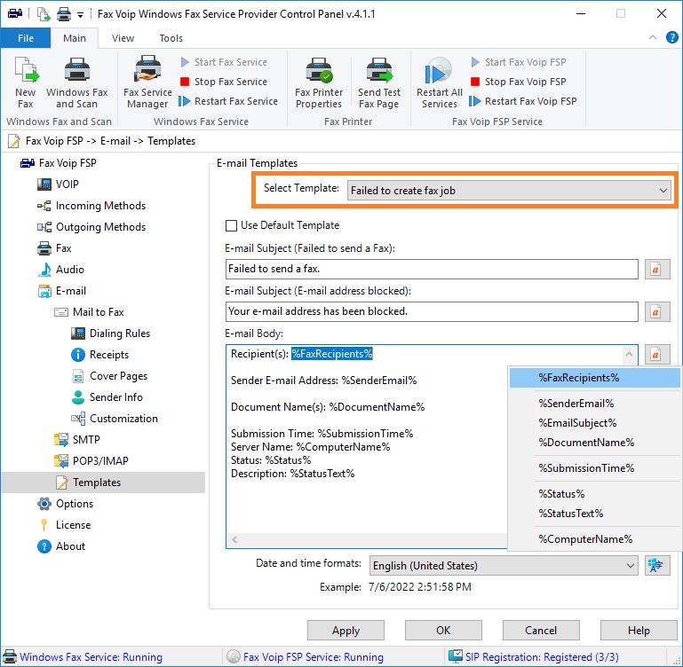Screen dimensions: 683x667
Task: Open Windows Fax and Scan
Action: [76, 82]
